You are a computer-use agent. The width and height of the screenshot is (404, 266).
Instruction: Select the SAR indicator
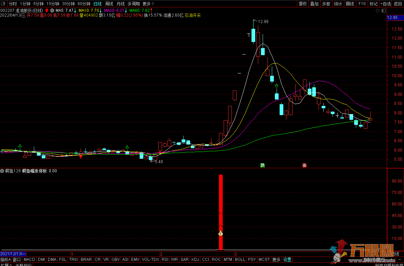click(x=185, y=260)
